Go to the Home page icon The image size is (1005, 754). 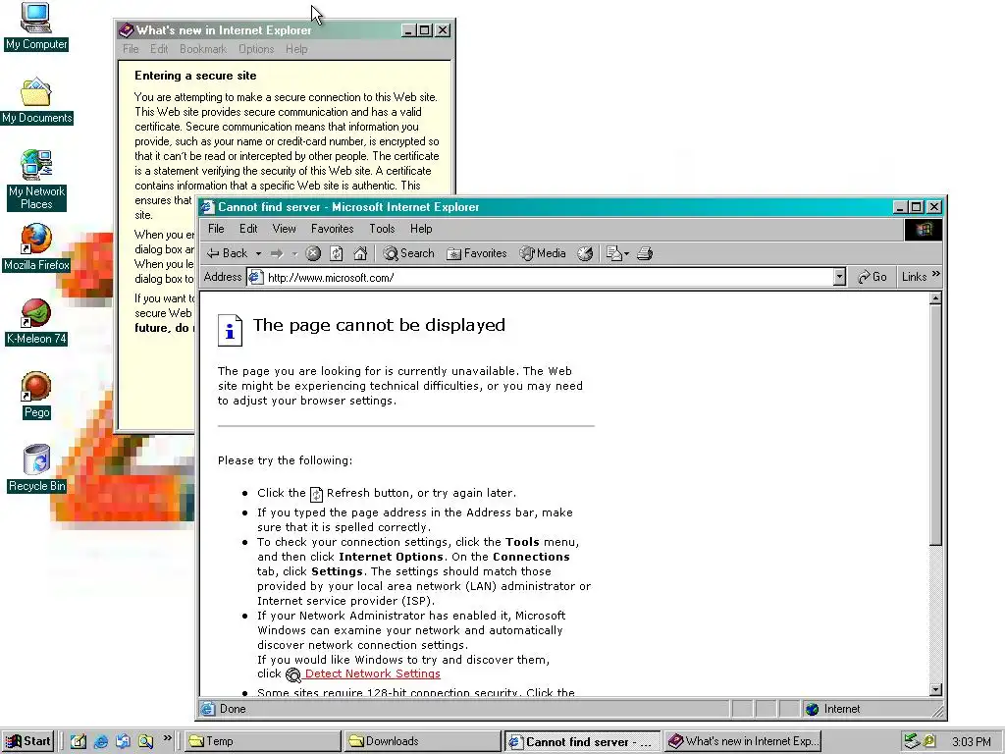[360, 253]
